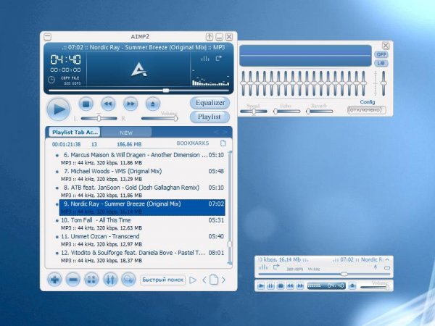Click the triangle arrow after quick search field
Viewport: 435px width, 326px height.
click(x=193, y=280)
